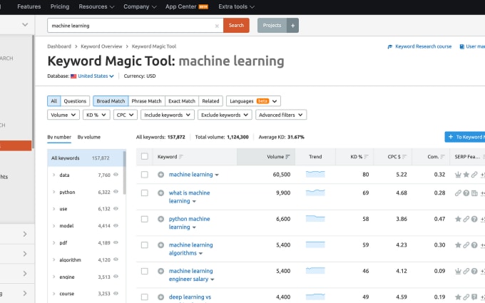
Task: Open the Company menu
Action: pyautogui.click(x=140, y=7)
